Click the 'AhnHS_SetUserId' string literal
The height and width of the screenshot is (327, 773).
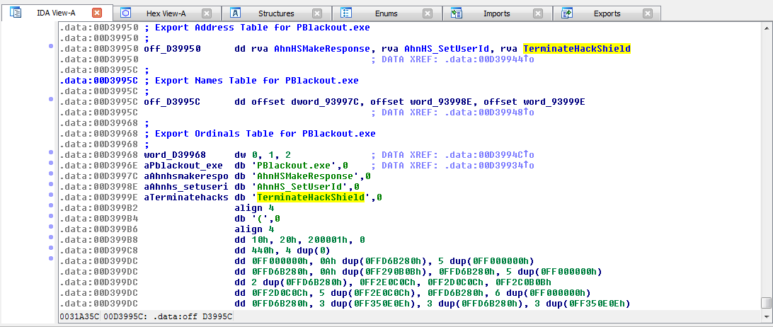tap(299, 186)
